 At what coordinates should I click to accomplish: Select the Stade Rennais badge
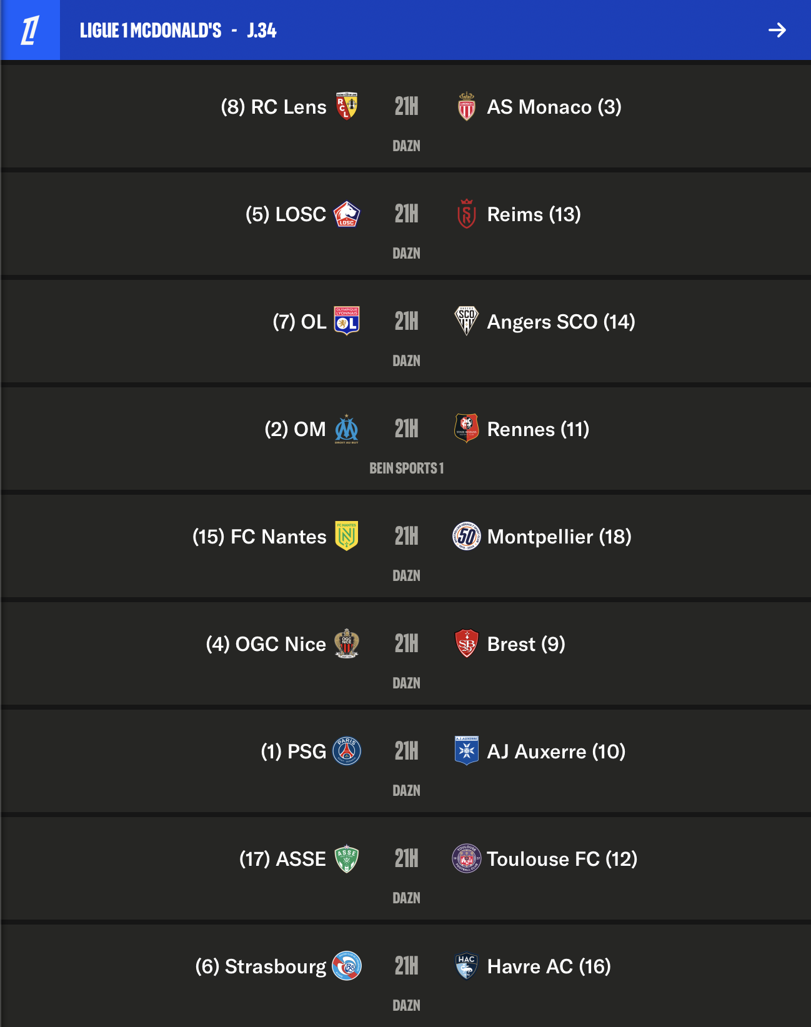[x=466, y=429]
